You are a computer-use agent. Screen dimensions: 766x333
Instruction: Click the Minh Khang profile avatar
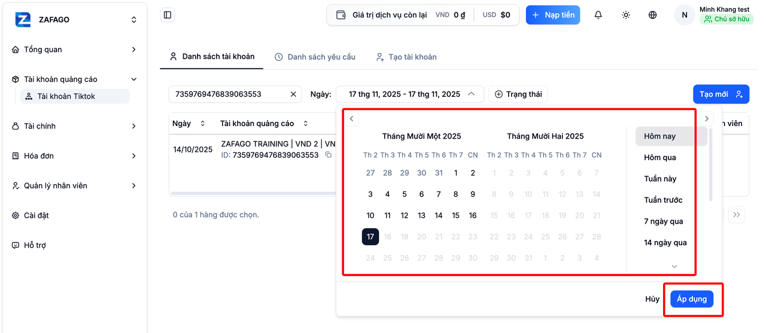(x=685, y=15)
